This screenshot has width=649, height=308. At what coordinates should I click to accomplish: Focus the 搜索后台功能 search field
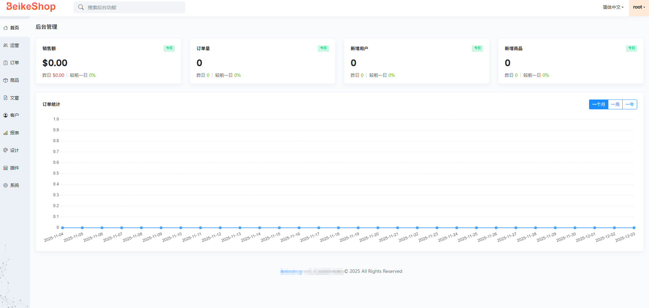point(134,7)
